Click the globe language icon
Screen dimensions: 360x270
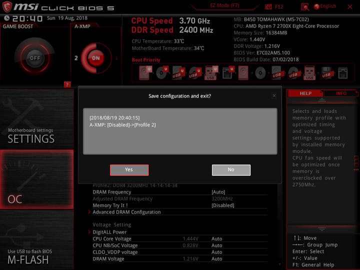click(316, 6)
